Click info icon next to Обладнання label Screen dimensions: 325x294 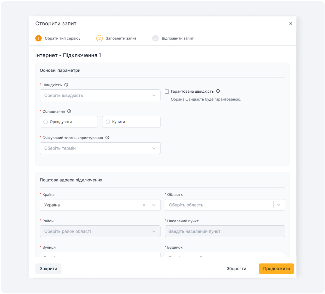point(69,111)
